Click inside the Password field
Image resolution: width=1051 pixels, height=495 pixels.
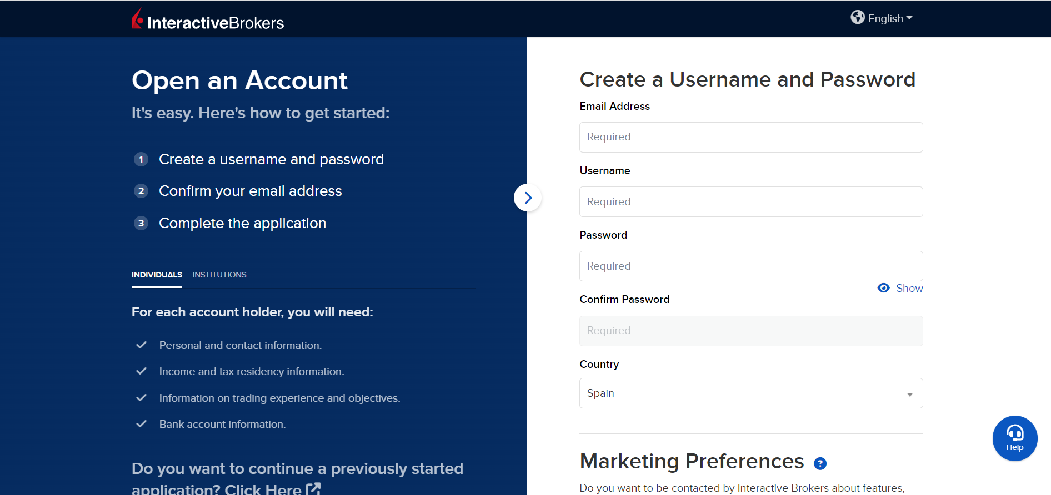click(751, 266)
